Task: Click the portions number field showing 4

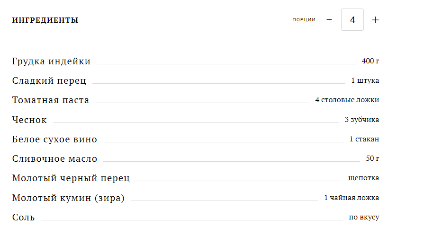Action: click(352, 20)
